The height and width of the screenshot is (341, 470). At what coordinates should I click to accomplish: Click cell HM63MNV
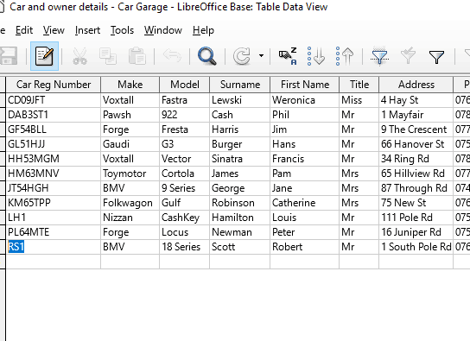[54, 174]
